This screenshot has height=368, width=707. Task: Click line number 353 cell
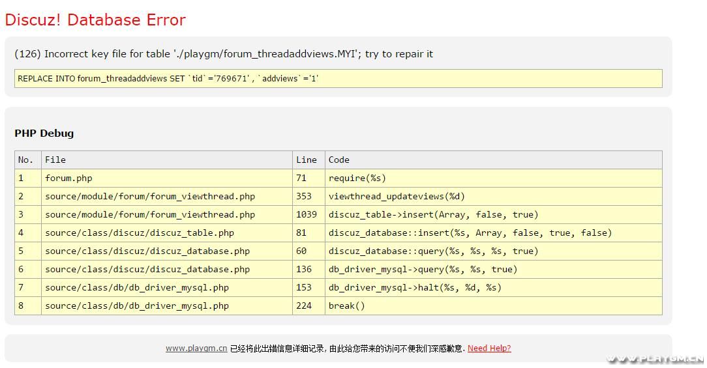(309, 197)
